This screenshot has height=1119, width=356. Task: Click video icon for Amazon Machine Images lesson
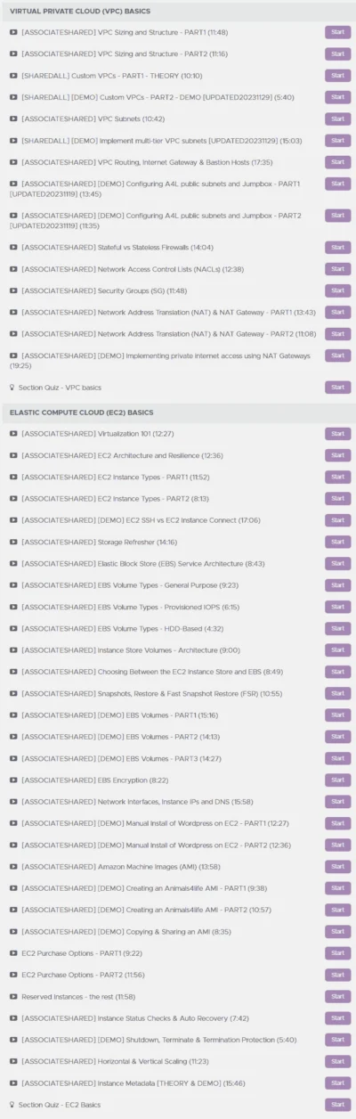(13, 866)
